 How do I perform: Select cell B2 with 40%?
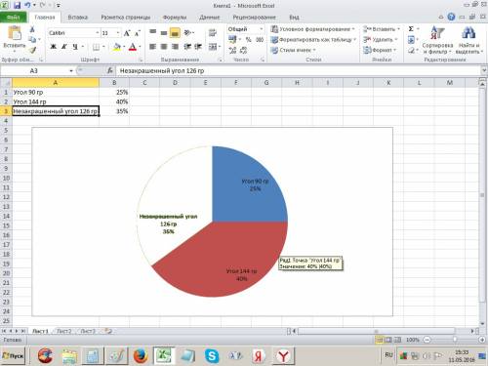click(x=114, y=102)
